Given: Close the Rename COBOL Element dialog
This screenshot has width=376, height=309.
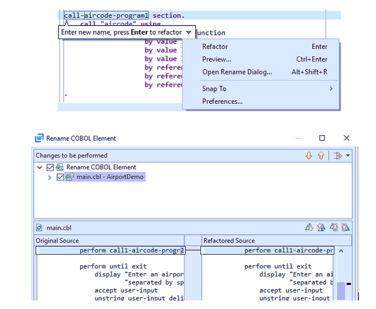Looking at the screenshot, I should pos(347,138).
